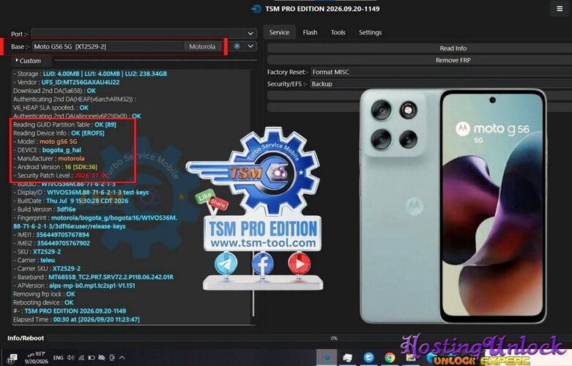Select the Model moto g56 5G line
Screen dimensions: 572x366
click(45, 141)
